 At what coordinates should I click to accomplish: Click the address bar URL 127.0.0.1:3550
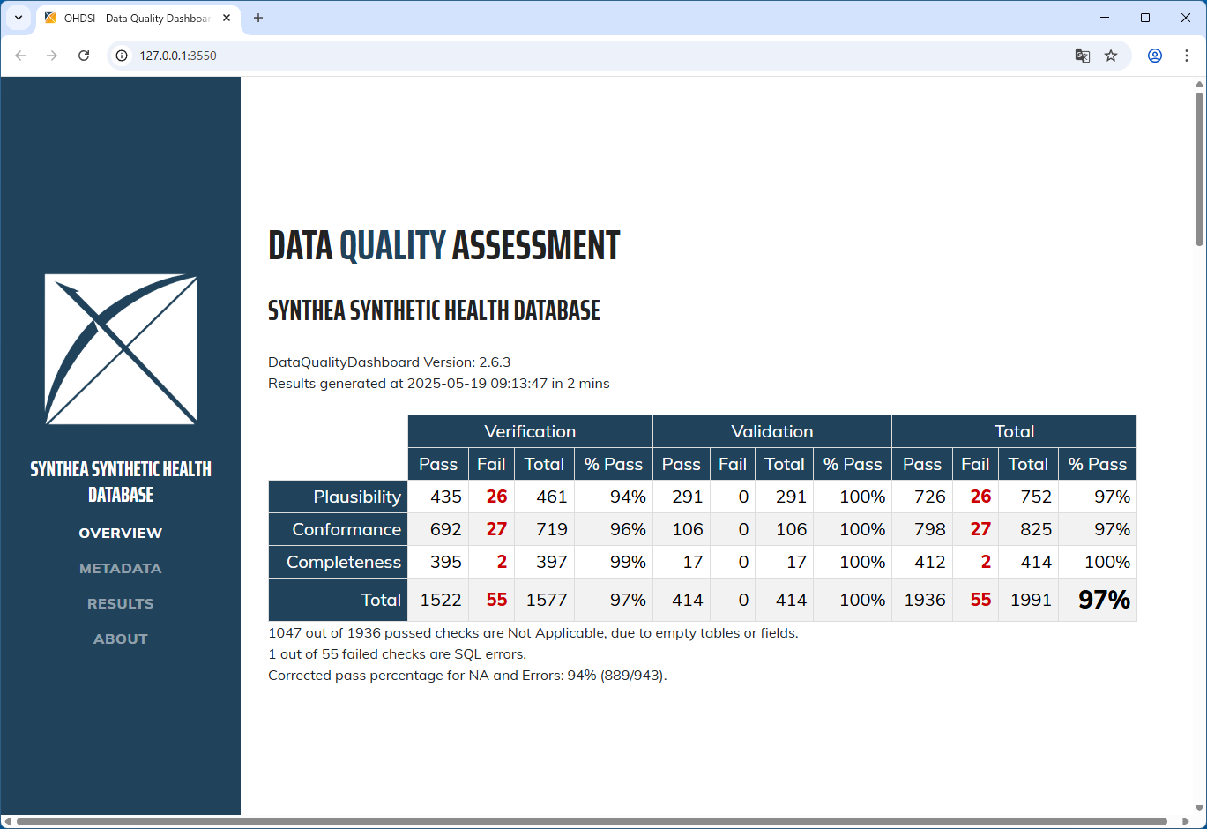[178, 56]
